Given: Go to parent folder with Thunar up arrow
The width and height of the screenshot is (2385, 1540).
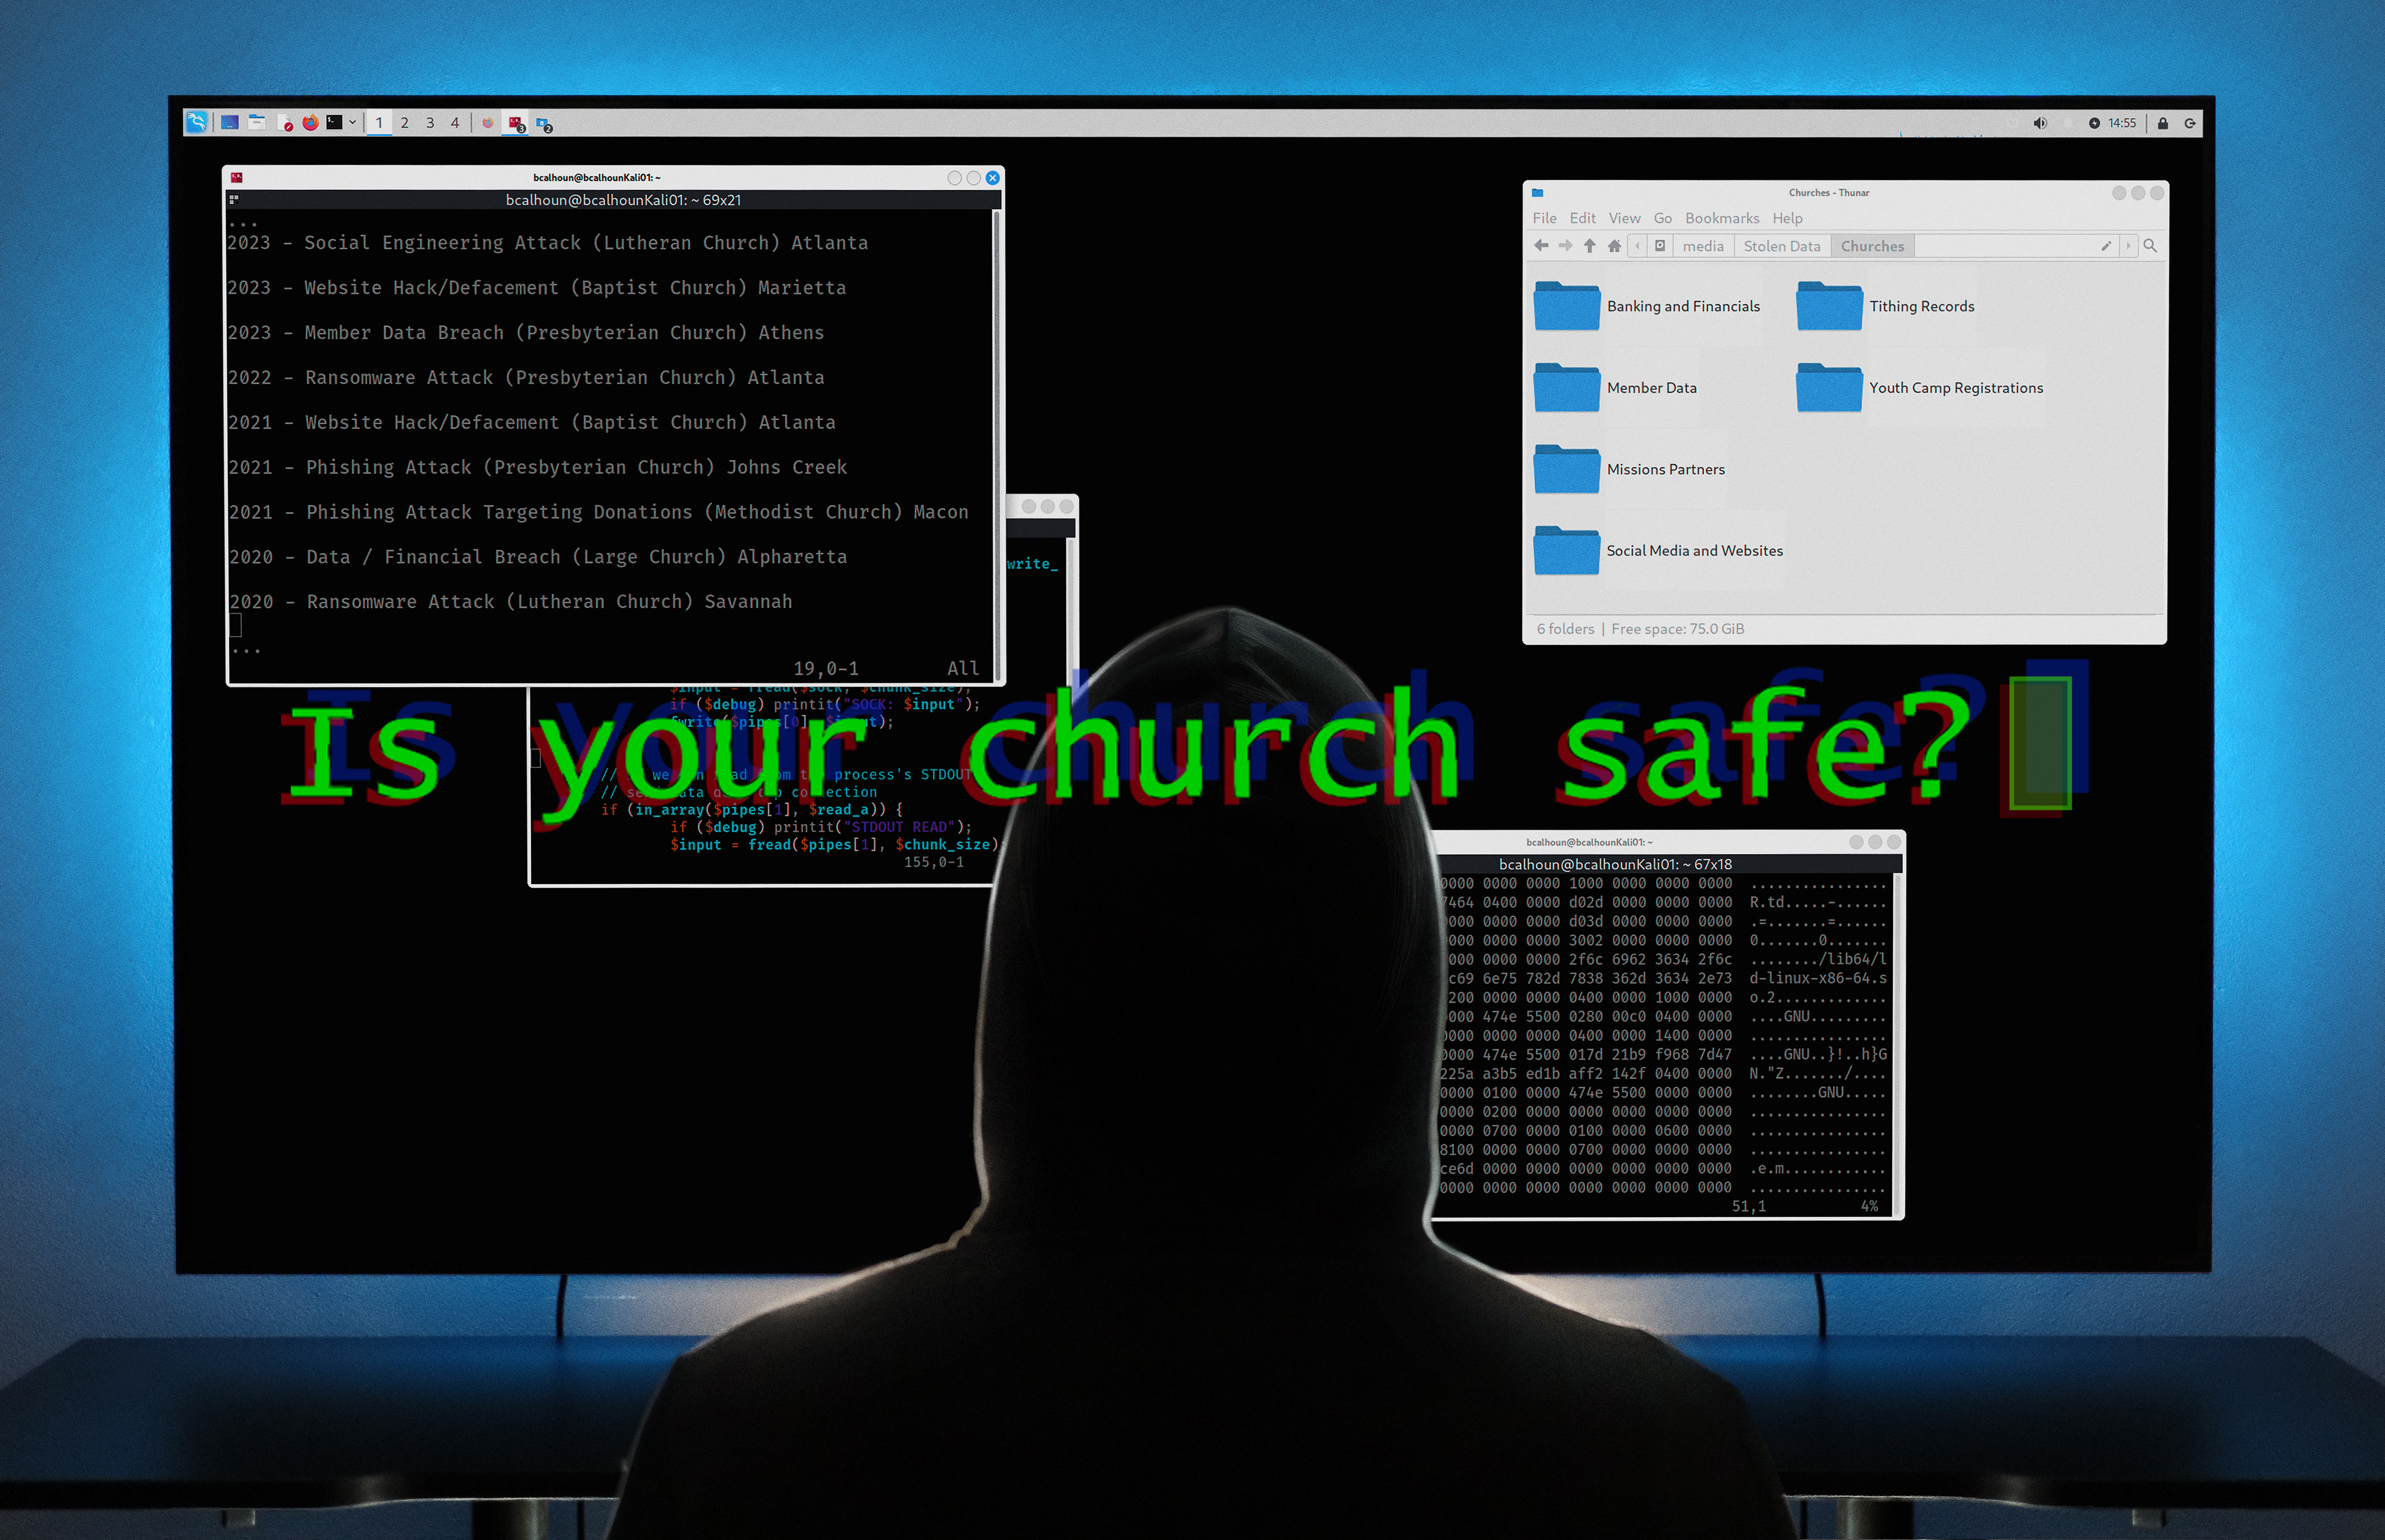Looking at the screenshot, I should point(1589,246).
